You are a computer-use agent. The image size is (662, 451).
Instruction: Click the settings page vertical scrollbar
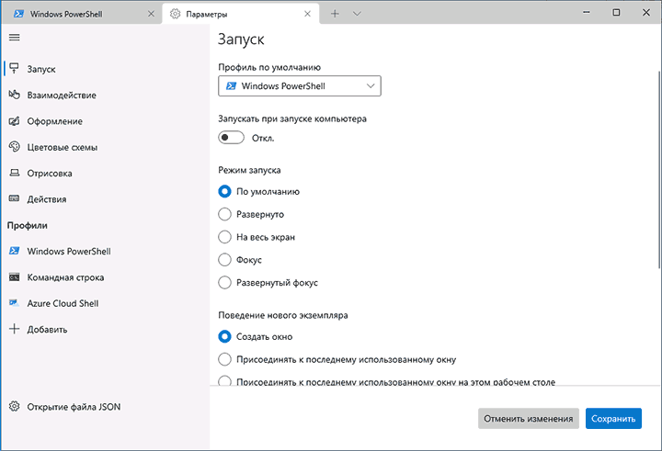click(x=659, y=170)
